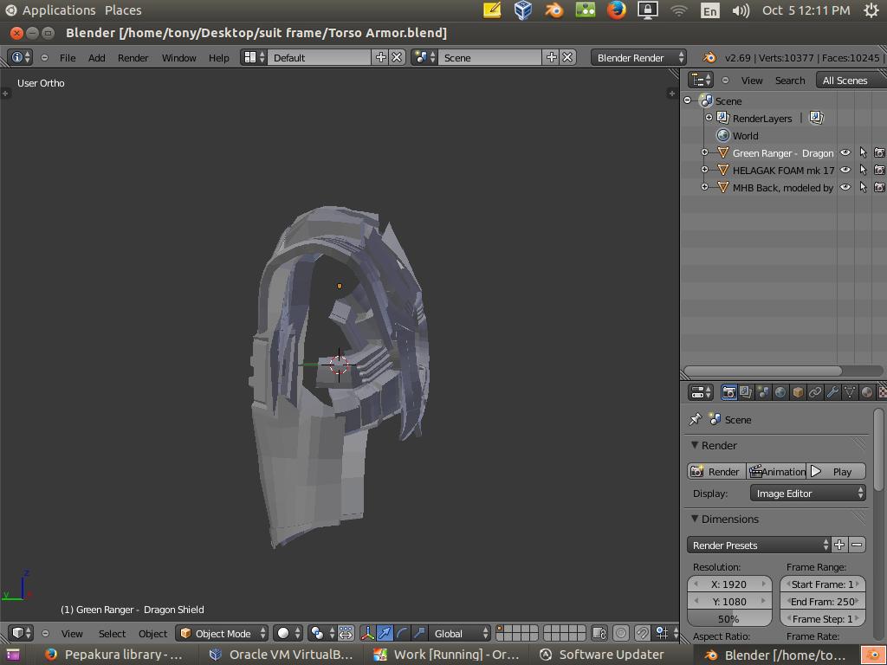Select the rotate manipulator arc
Image resolution: width=887 pixels, height=665 pixels.
[402, 633]
